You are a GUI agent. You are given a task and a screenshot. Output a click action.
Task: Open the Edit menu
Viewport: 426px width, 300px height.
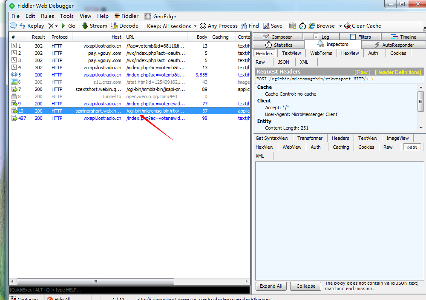(30, 16)
